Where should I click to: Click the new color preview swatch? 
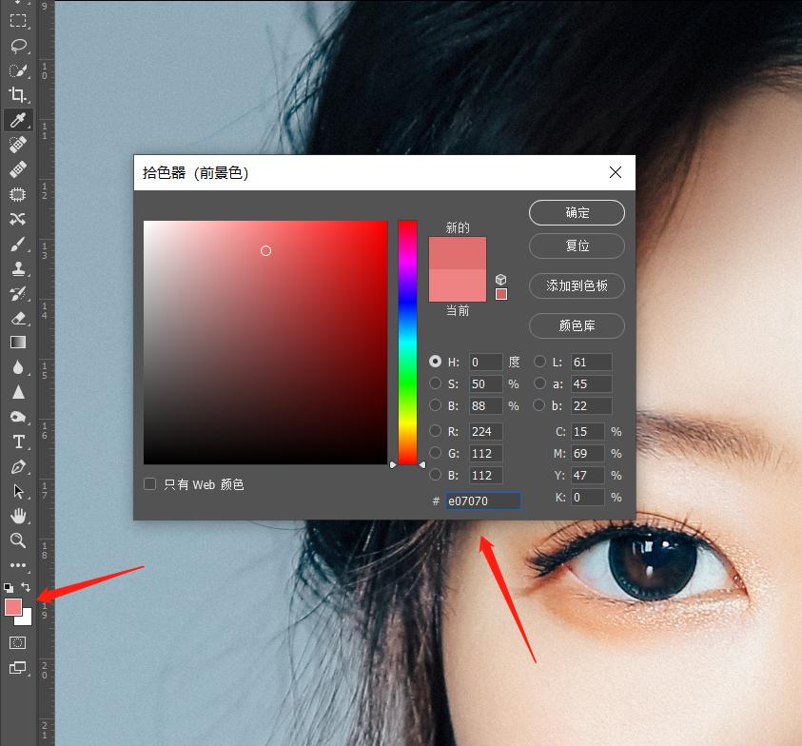[458, 253]
